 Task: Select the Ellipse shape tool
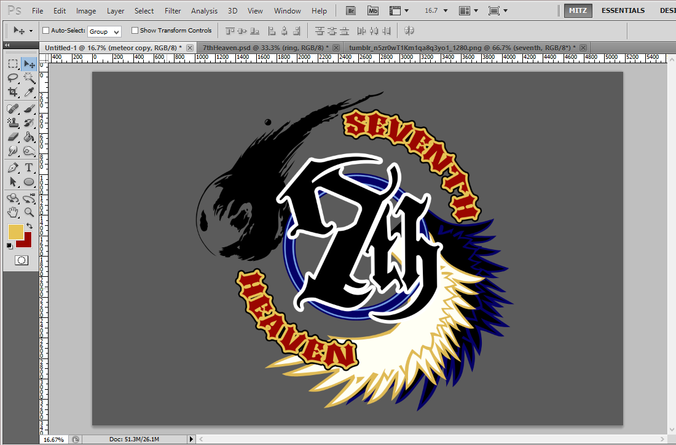(x=29, y=182)
